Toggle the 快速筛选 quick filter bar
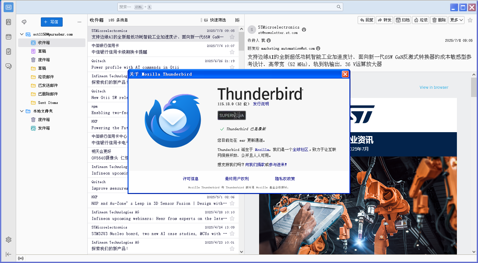Viewport: 478px width, 263px height. pyautogui.click(x=215, y=20)
